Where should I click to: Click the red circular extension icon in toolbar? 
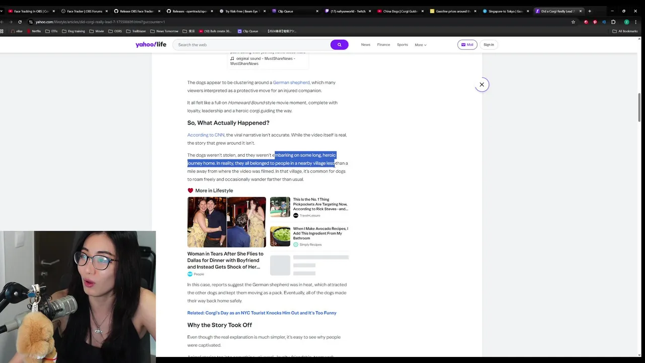(586, 22)
